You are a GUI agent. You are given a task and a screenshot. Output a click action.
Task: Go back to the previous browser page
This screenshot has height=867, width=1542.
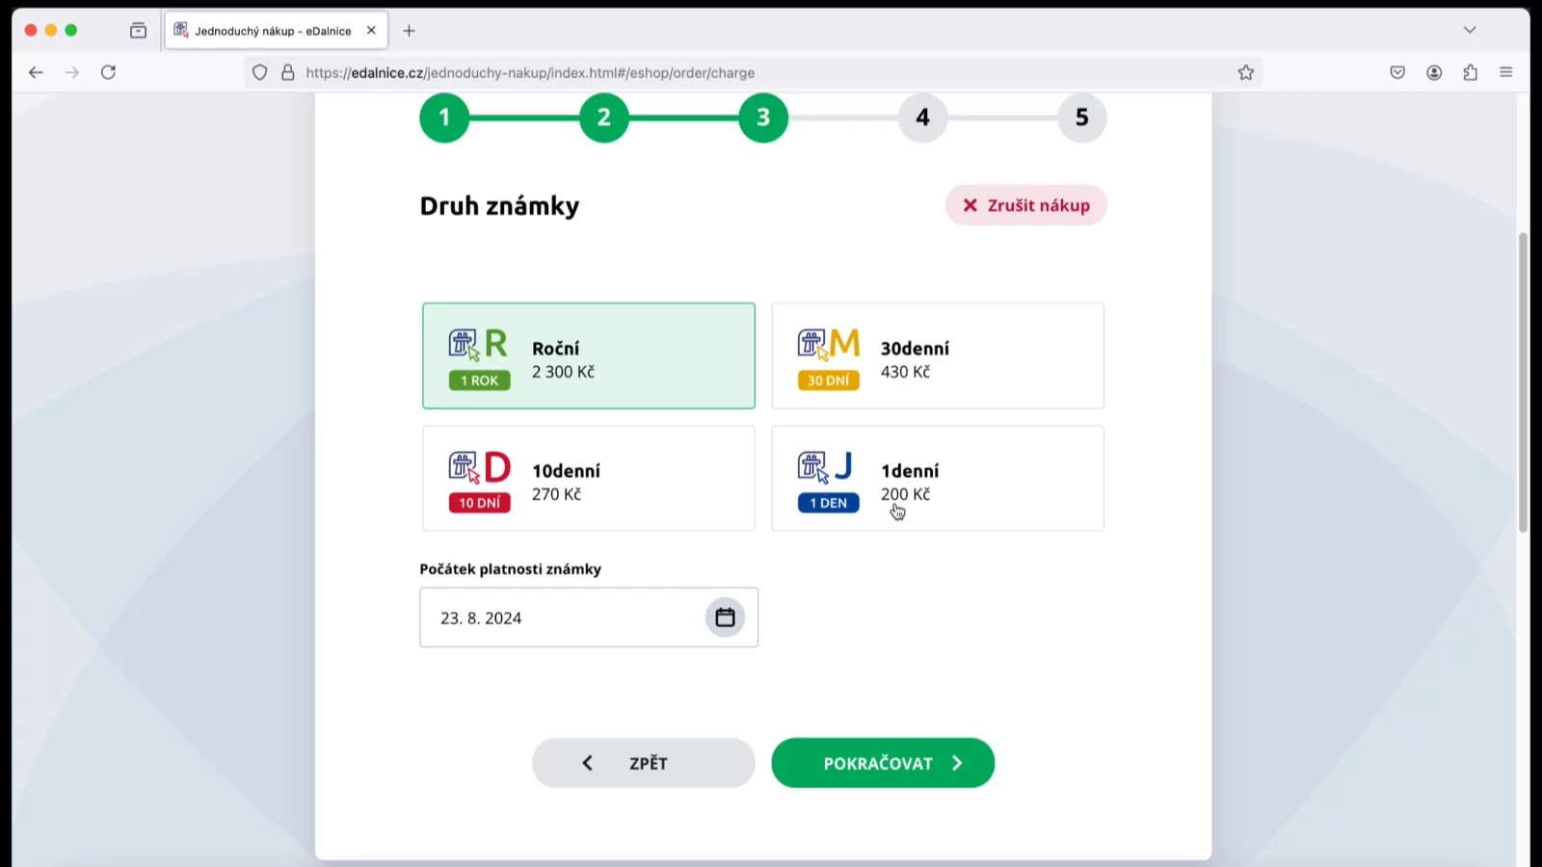coord(36,72)
